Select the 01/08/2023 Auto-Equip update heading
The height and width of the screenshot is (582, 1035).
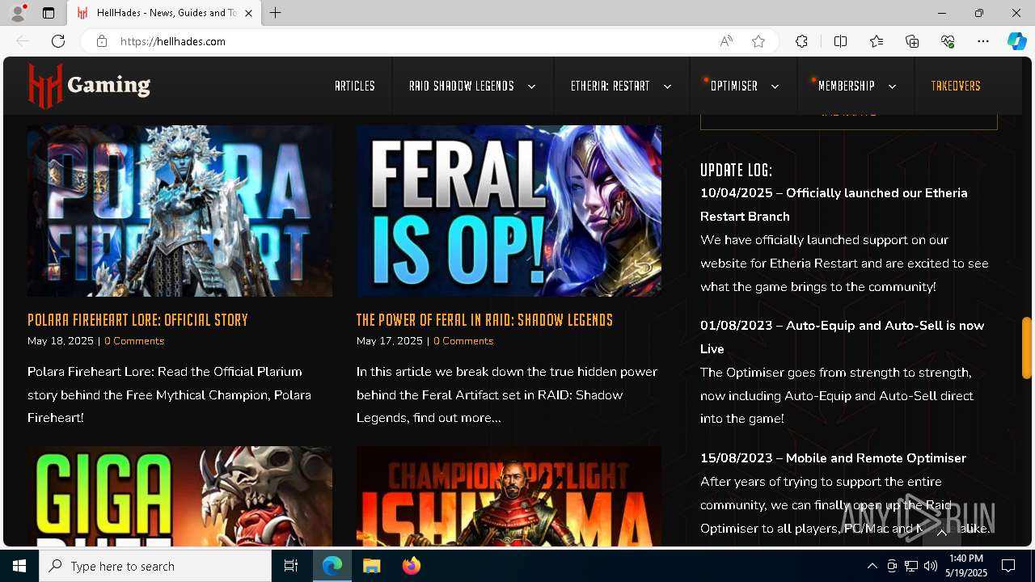tap(842, 337)
